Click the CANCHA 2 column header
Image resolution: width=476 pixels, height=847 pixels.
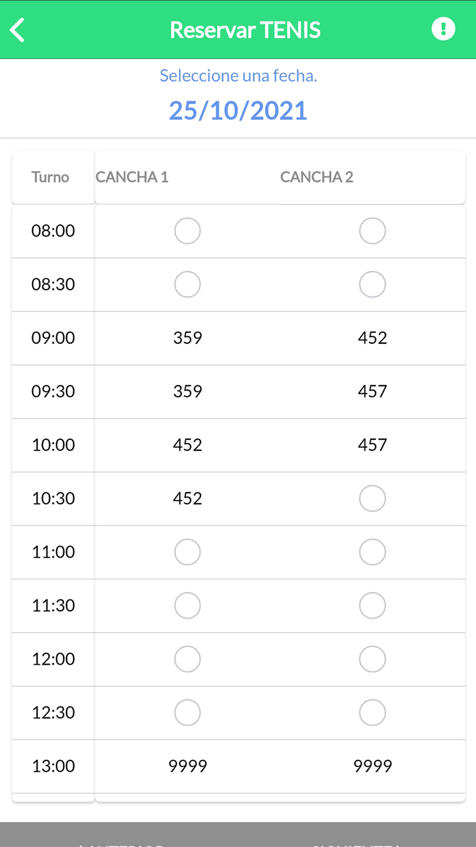coord(317,177)
